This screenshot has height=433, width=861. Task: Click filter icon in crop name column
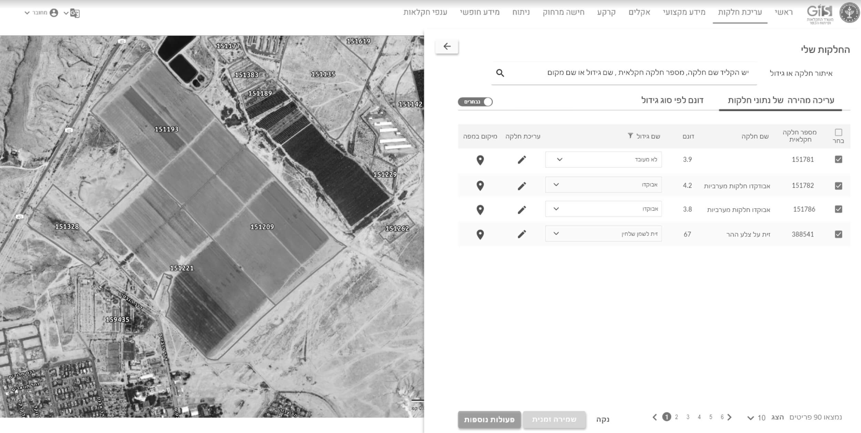click(630, 136)
